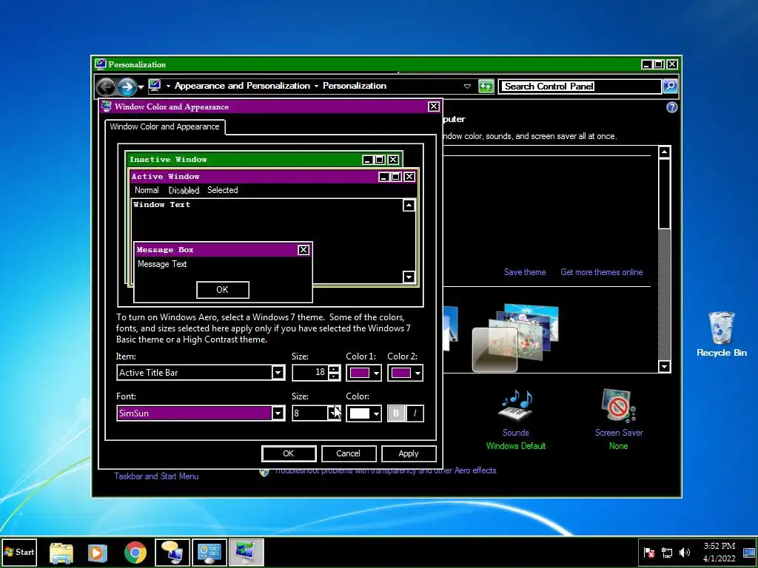This screenshot has width=758, height=568.
Task: Click the network chat computers taskbar icon
Action: (172, 552)
